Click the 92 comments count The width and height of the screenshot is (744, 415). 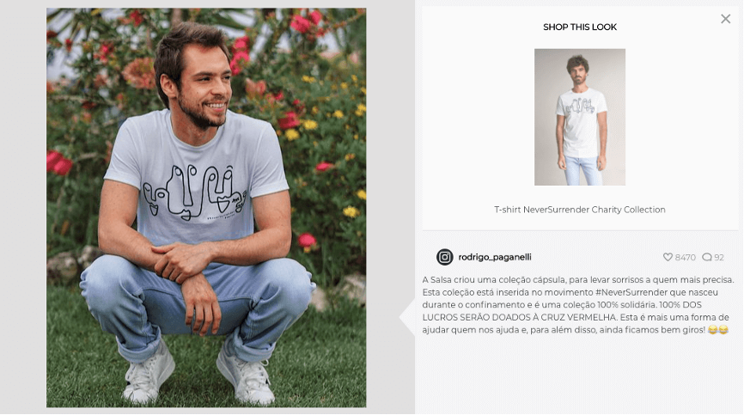point(719,258)
